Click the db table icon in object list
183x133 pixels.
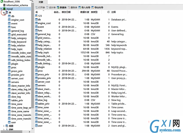pyautogui.click(x=36, y=20)
